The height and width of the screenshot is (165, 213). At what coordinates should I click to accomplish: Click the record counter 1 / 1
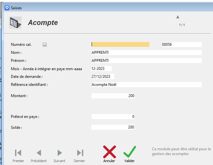click(182, 25)
